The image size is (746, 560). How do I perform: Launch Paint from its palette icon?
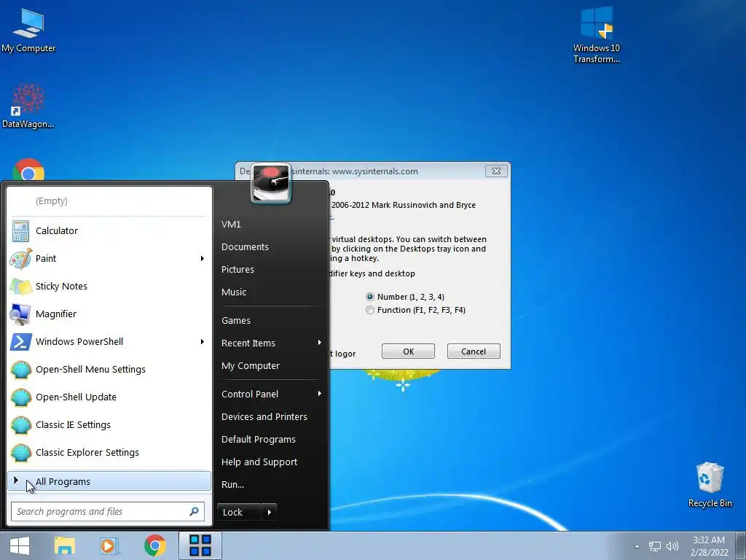(x=21, y=259)
